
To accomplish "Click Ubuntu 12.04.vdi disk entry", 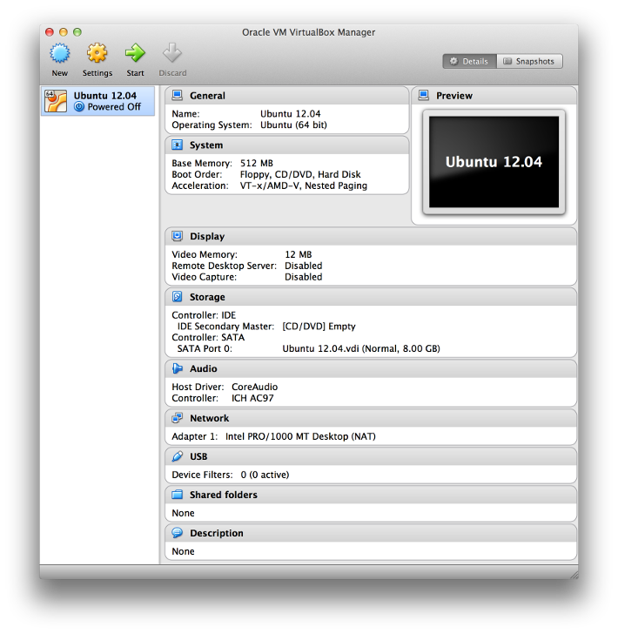I will 361,349.
